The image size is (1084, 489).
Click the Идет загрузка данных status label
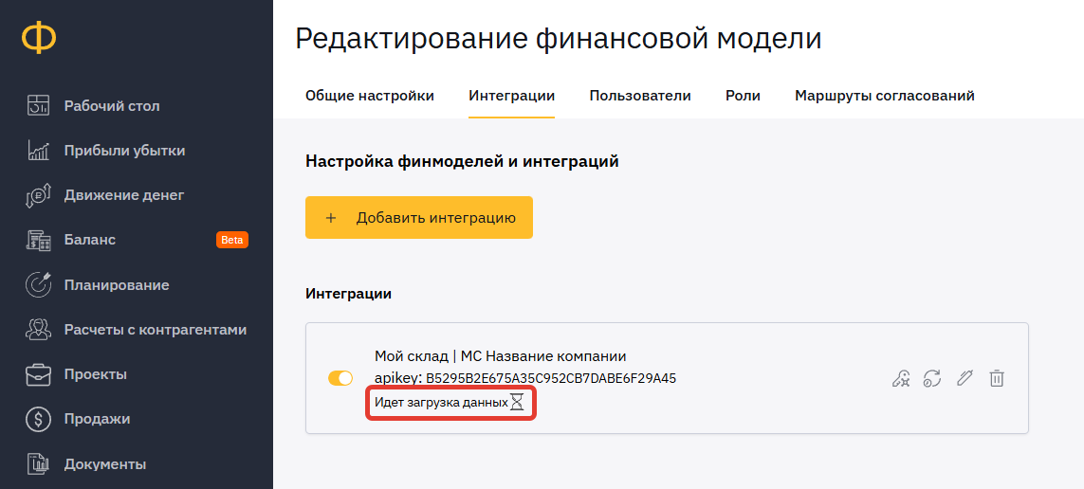[x=441, y=402]
